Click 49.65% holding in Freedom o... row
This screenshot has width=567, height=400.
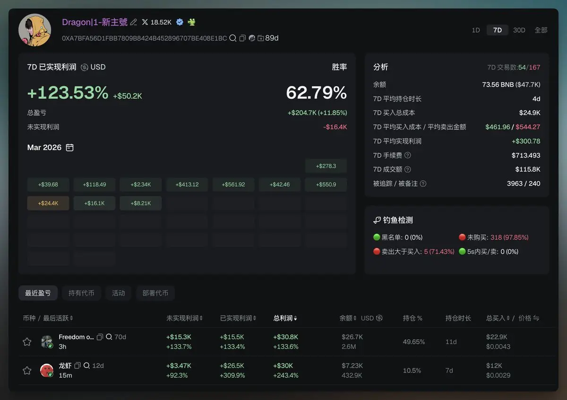click(x=414, y=342)
